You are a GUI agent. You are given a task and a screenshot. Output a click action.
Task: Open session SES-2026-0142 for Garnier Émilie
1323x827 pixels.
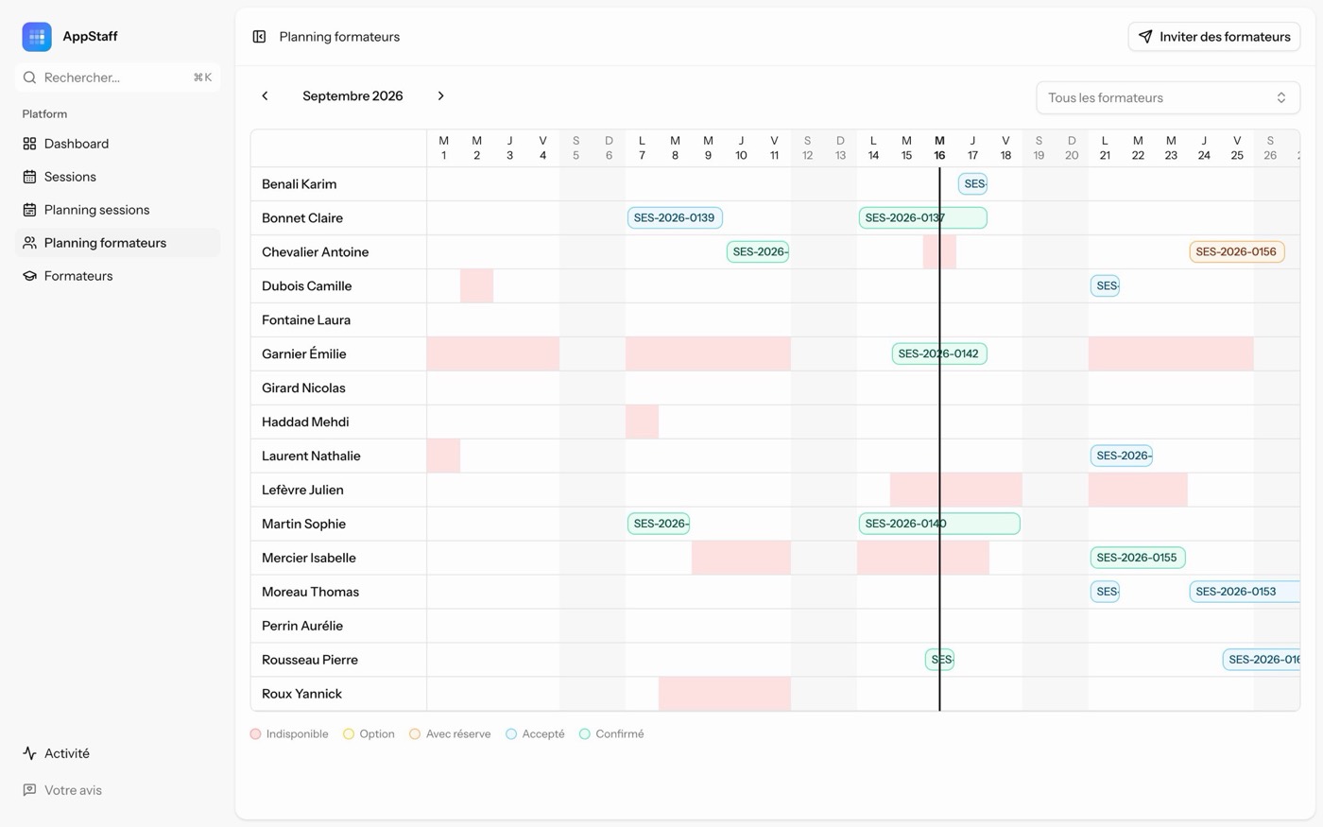pos(939,353)
